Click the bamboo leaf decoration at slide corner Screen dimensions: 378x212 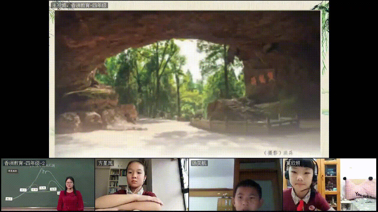322,12
